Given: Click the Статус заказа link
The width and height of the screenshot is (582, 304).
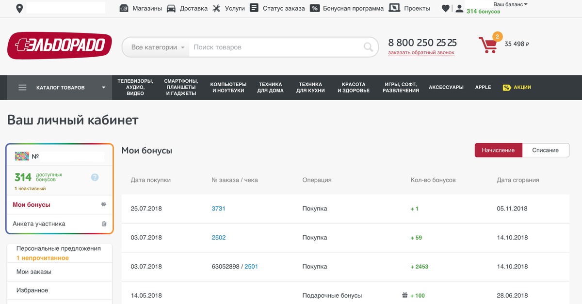Looking at the screenshot, I should (284, 8).
